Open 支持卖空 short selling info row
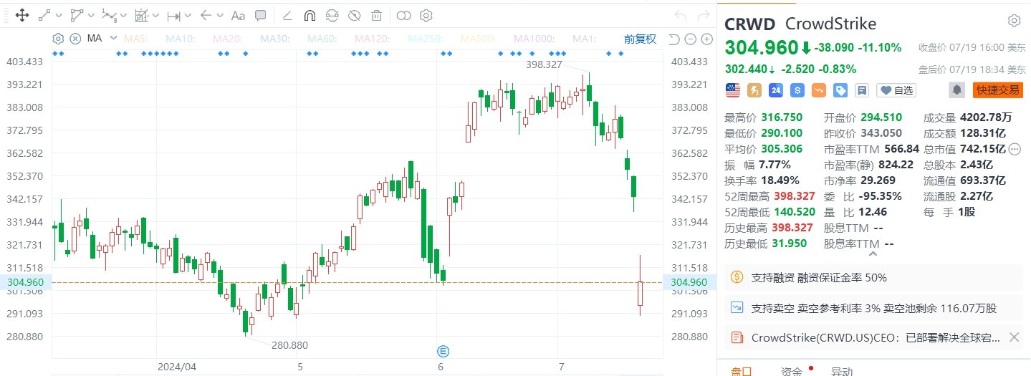1031x376 pixels. (x=874, y=308)
